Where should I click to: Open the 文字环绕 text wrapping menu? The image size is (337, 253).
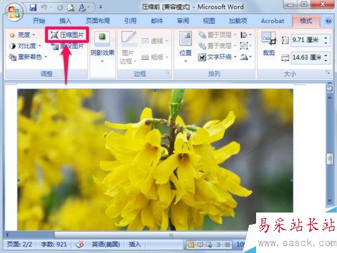[217, 57]
